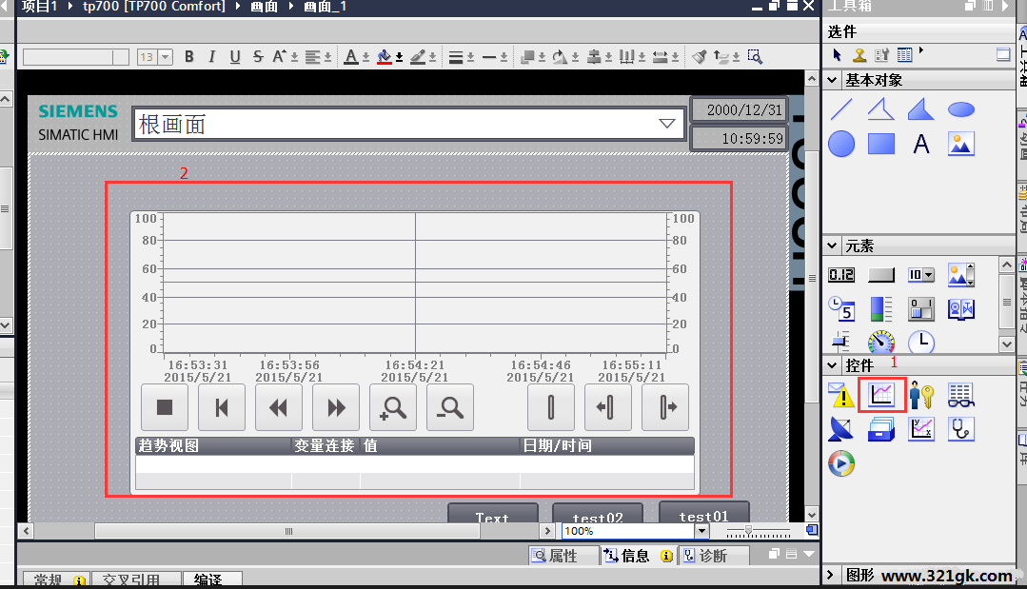Screen dimensions: 1027x589
Task: Select the Symbolic I/O field element
Action: (x=921, y=275)
